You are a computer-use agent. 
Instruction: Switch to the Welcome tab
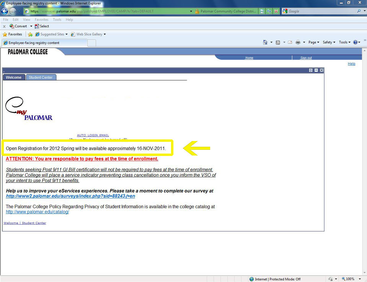(x=13, y=77)
